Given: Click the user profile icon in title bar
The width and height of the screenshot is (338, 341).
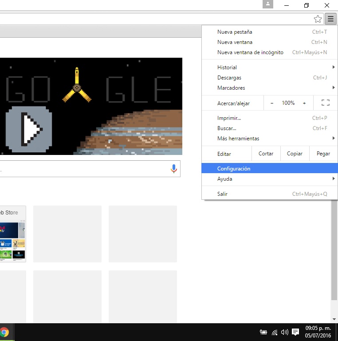Looking at the screenshot, I should pyautogui.click(x=267, y=4).
